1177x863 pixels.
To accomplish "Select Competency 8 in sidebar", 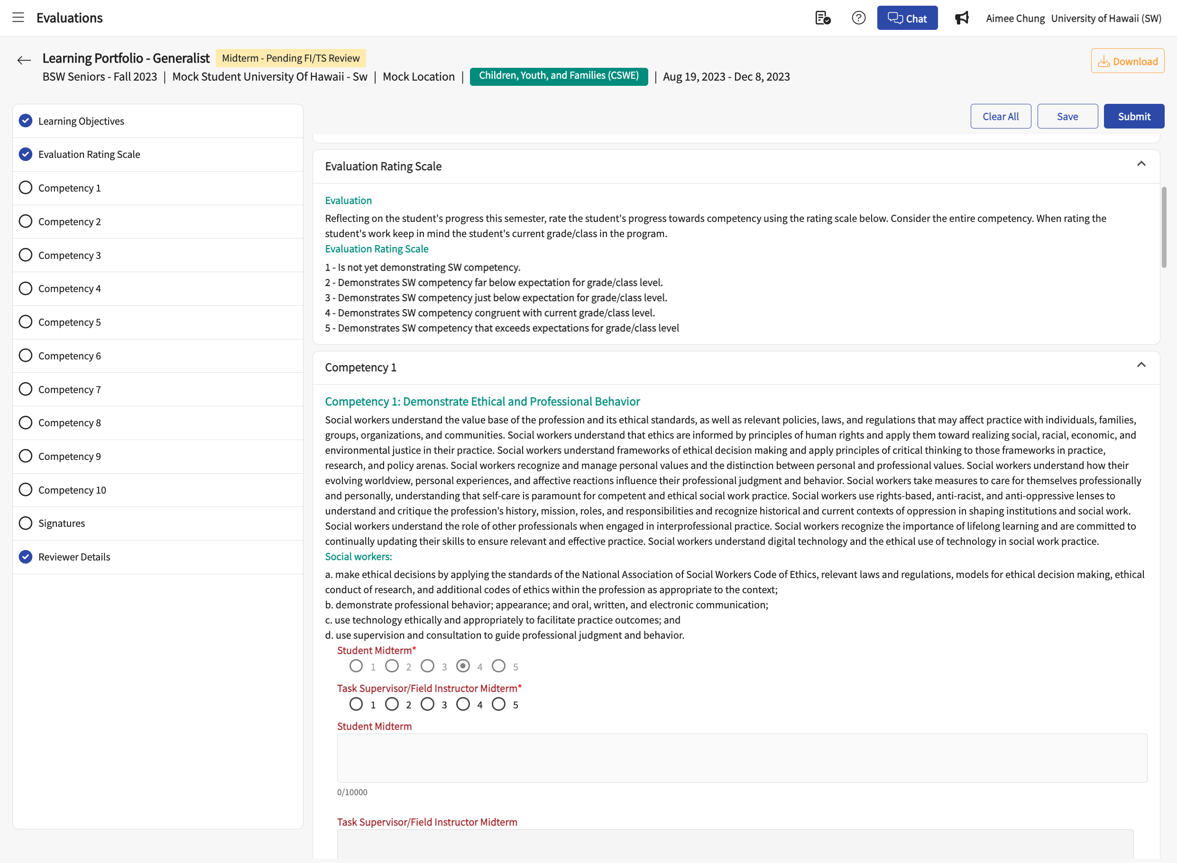I will coord(158,422).
